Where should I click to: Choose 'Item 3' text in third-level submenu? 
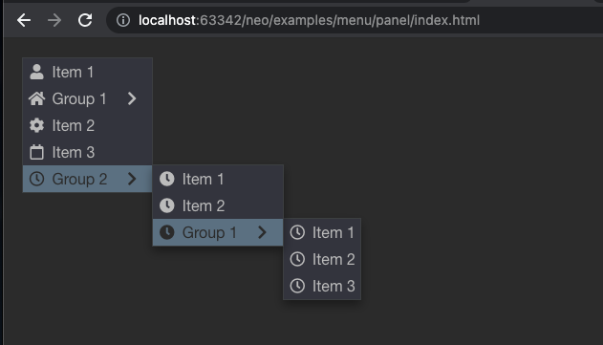click(x=334, y=286)
